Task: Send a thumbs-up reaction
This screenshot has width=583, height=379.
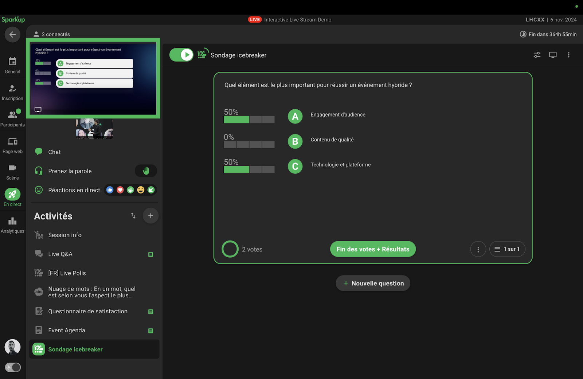Action: pos(110,190)
